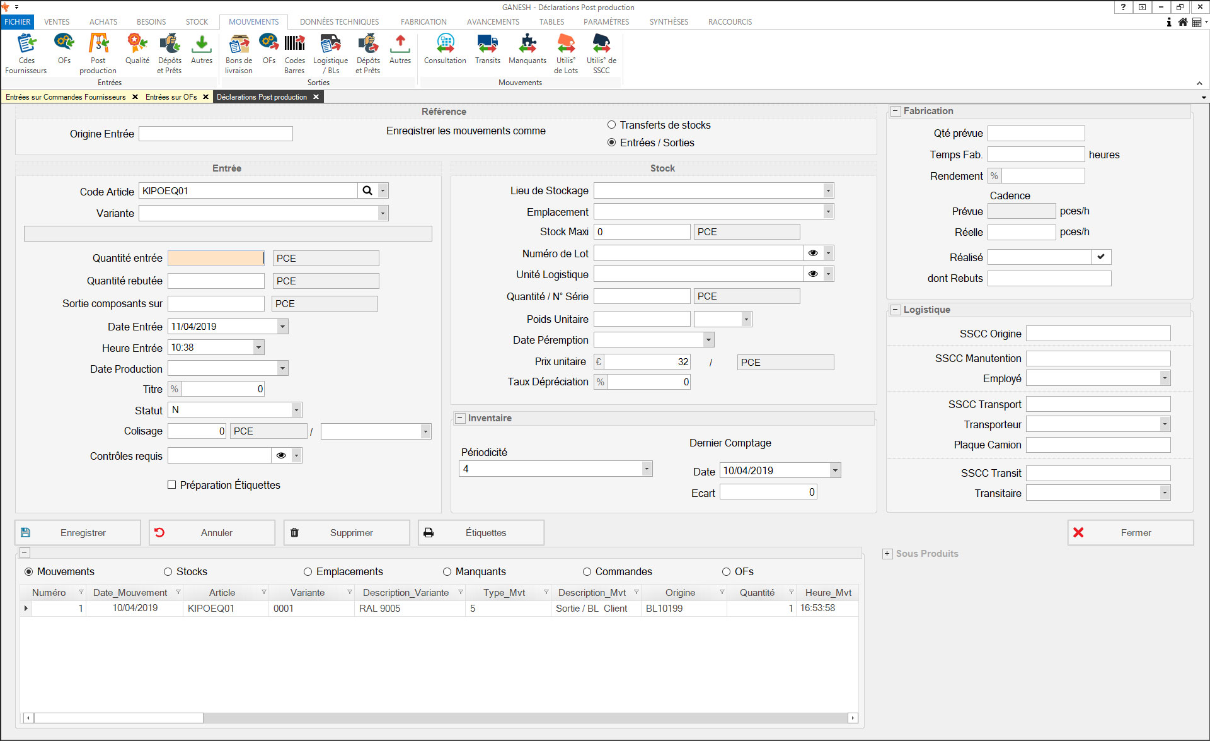Click the Fermer button
Image resolution: width=1210 pixels, height=741 pixels.
[1130, 532]
